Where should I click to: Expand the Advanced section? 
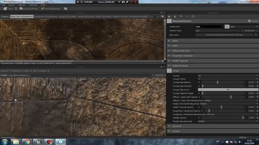213,126
